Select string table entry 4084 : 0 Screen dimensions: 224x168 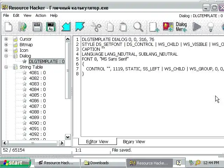(37, 90)
